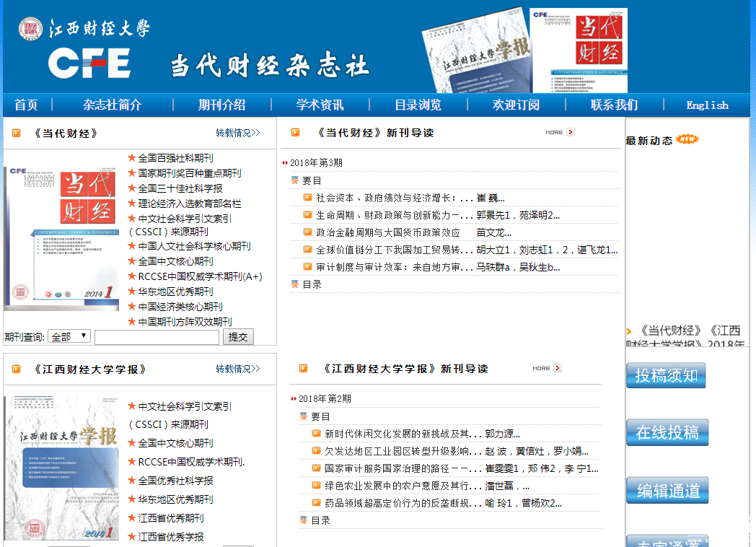The height and width of the screenshot is (547, 756).
Task: Click the icon beside 新时代休闲文化发展 article
Action: 316,433
